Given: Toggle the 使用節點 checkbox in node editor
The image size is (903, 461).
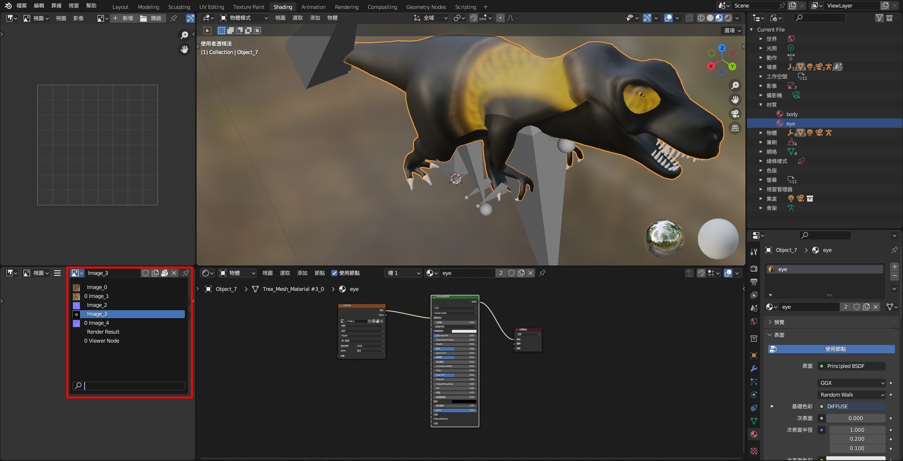Looking at the screenshot, I should click(334, 273).
